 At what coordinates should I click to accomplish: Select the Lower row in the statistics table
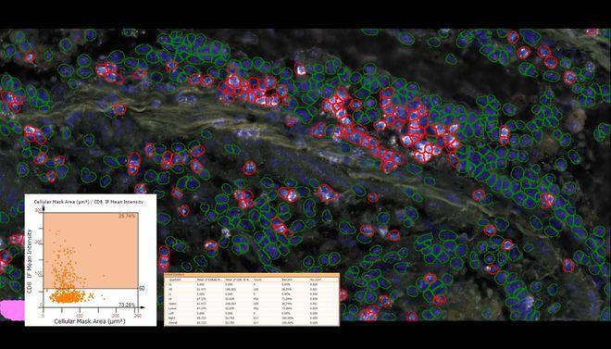(251, 308)
